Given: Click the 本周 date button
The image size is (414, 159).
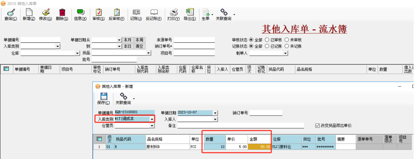Looking at the screenshot, I should (139, 40).
